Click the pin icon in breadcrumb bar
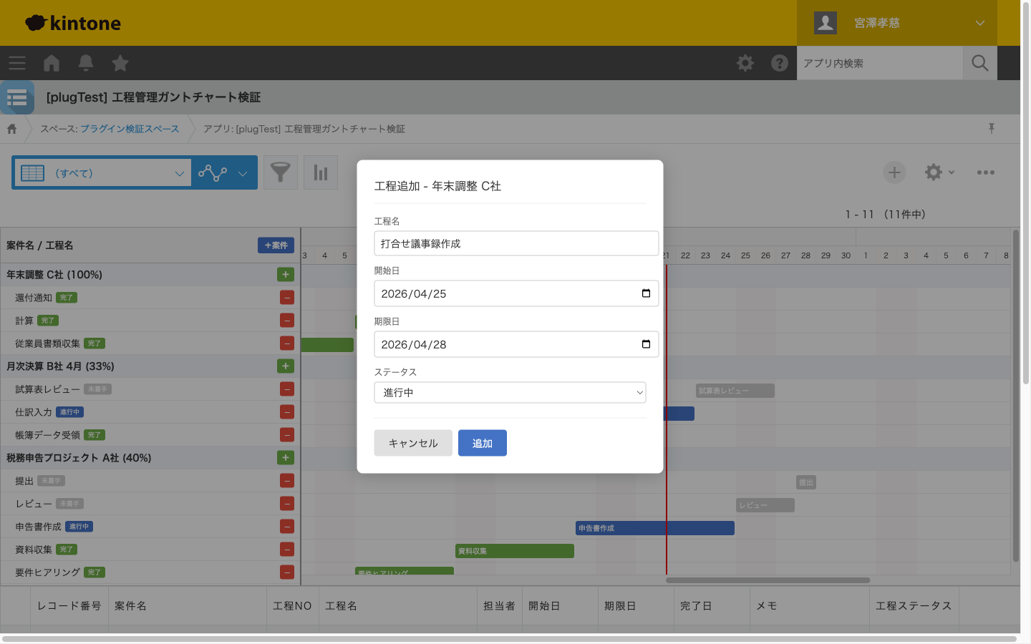This screenshot has width=1031, height=644. coord(992,129)
